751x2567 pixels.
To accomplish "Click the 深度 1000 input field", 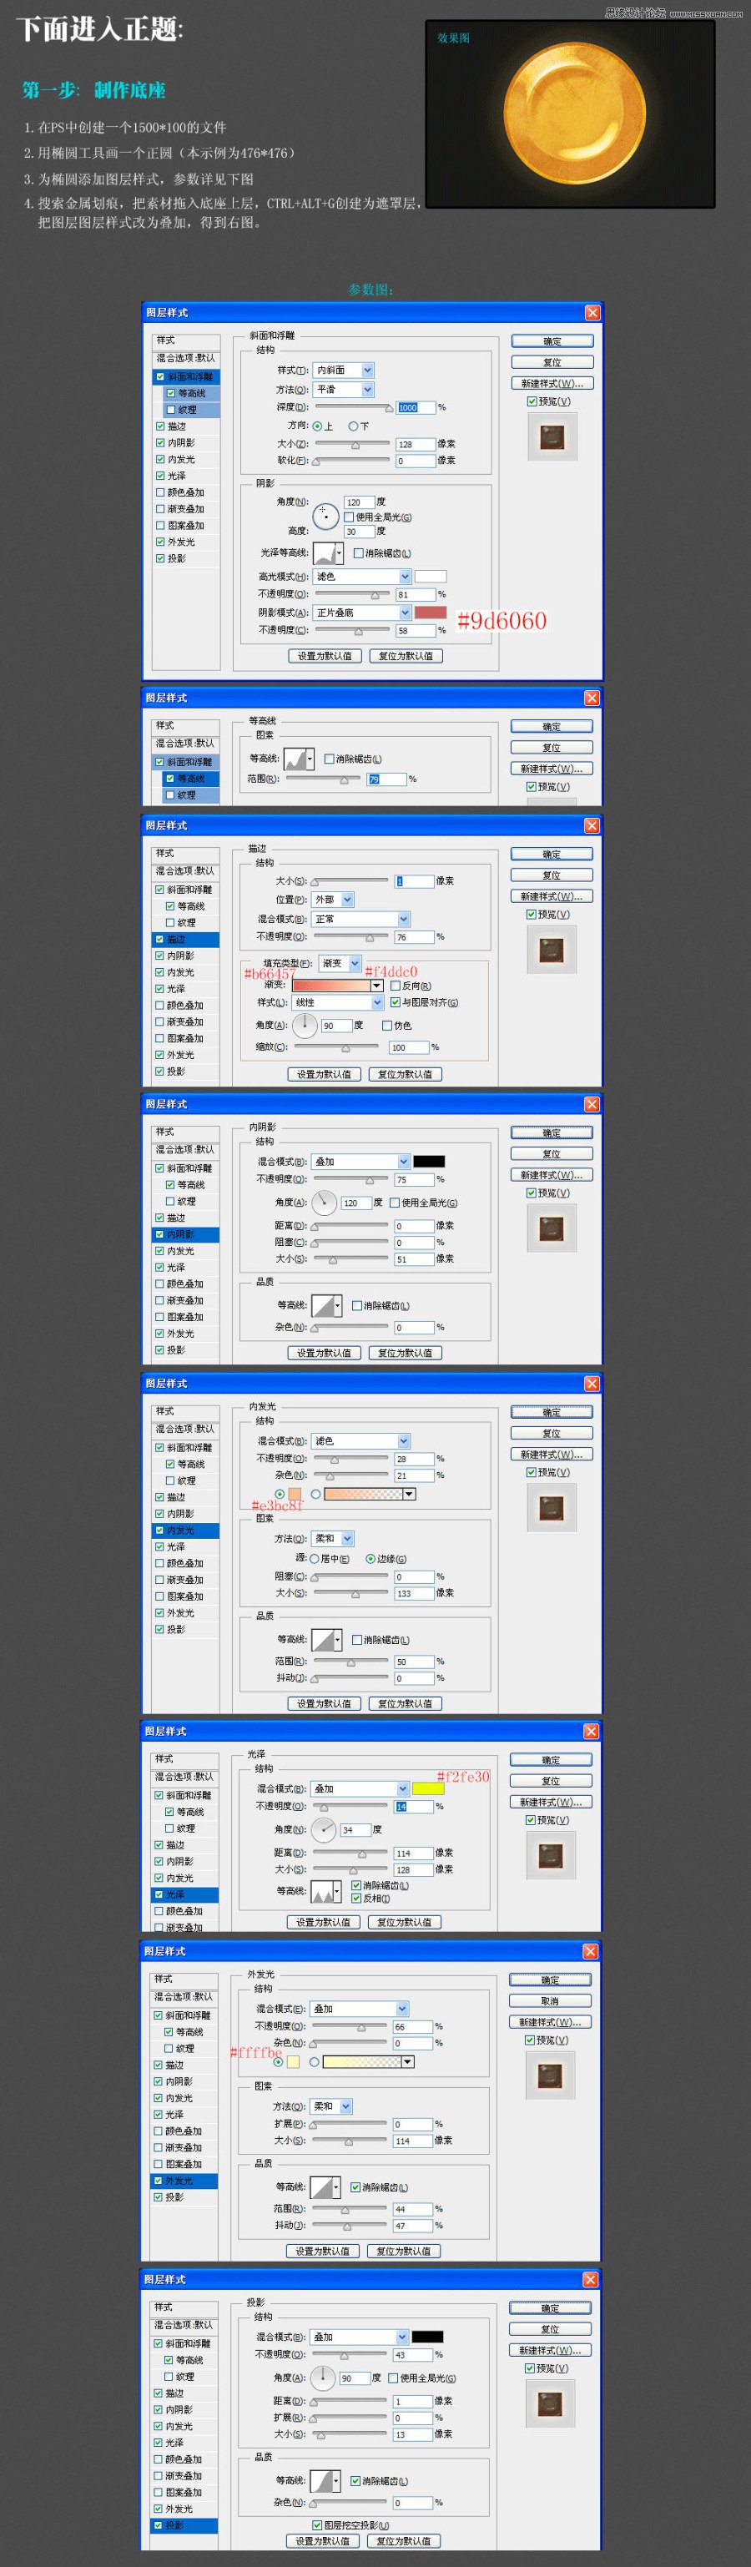I will point(416,407).
